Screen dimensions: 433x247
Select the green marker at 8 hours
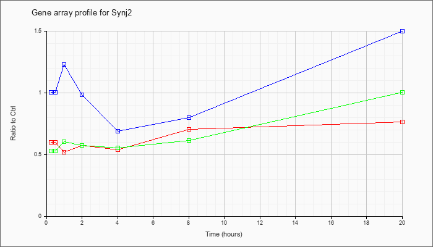tap(189, 141)
